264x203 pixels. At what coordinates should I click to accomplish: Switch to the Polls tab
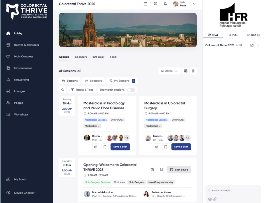click(x=233, y=35)
